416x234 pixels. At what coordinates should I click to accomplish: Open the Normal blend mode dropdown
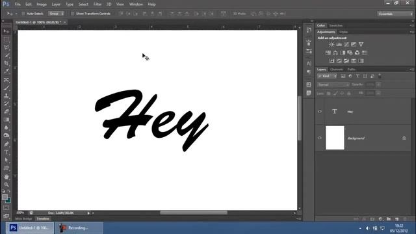333,84
